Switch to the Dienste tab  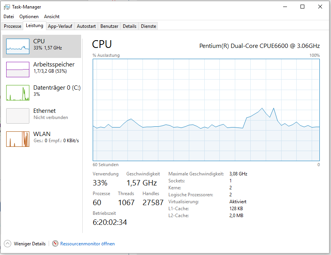click(x=149, y=26)
